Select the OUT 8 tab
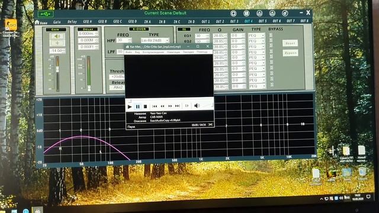 304,21
